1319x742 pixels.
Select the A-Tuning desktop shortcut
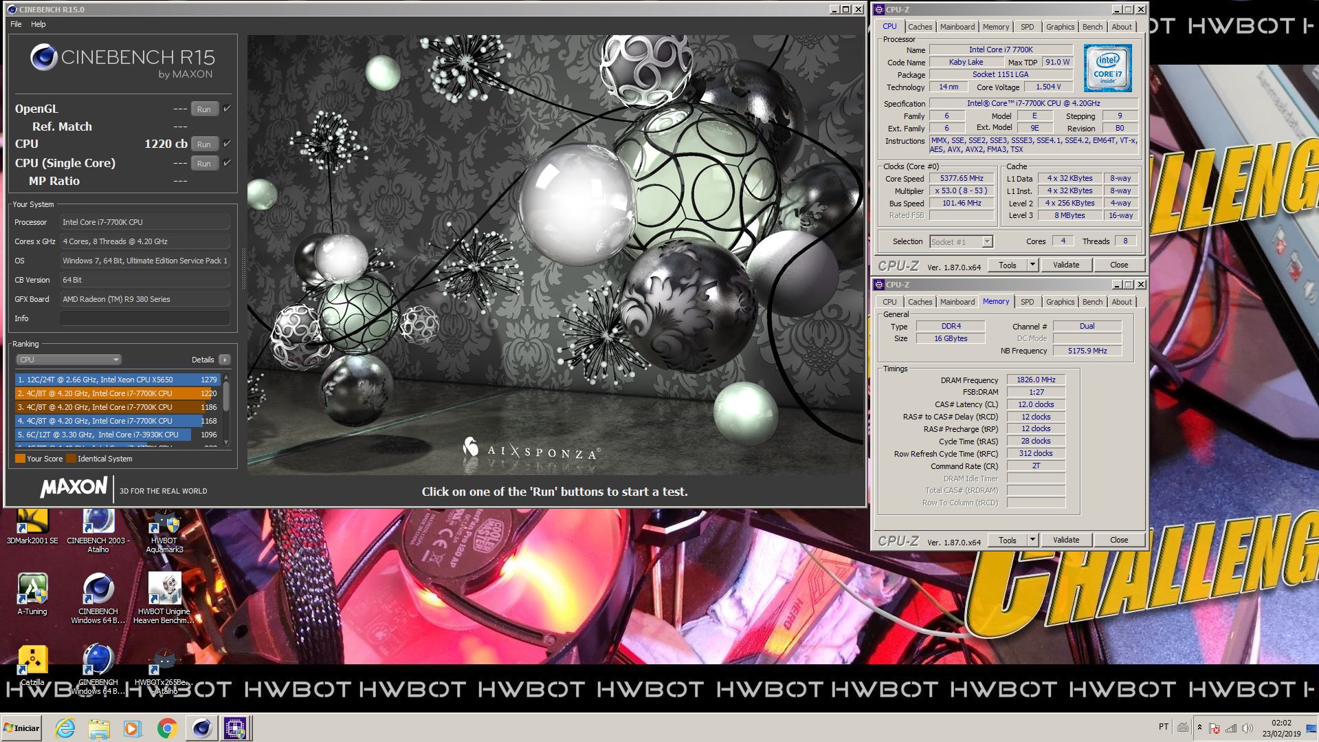(x=32, y=594)
